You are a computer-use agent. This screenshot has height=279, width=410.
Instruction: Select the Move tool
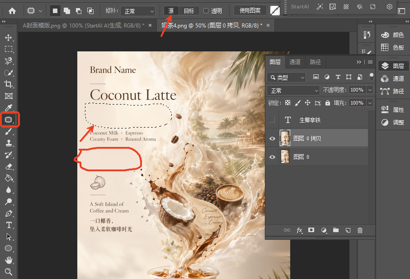tap(9, 37)
